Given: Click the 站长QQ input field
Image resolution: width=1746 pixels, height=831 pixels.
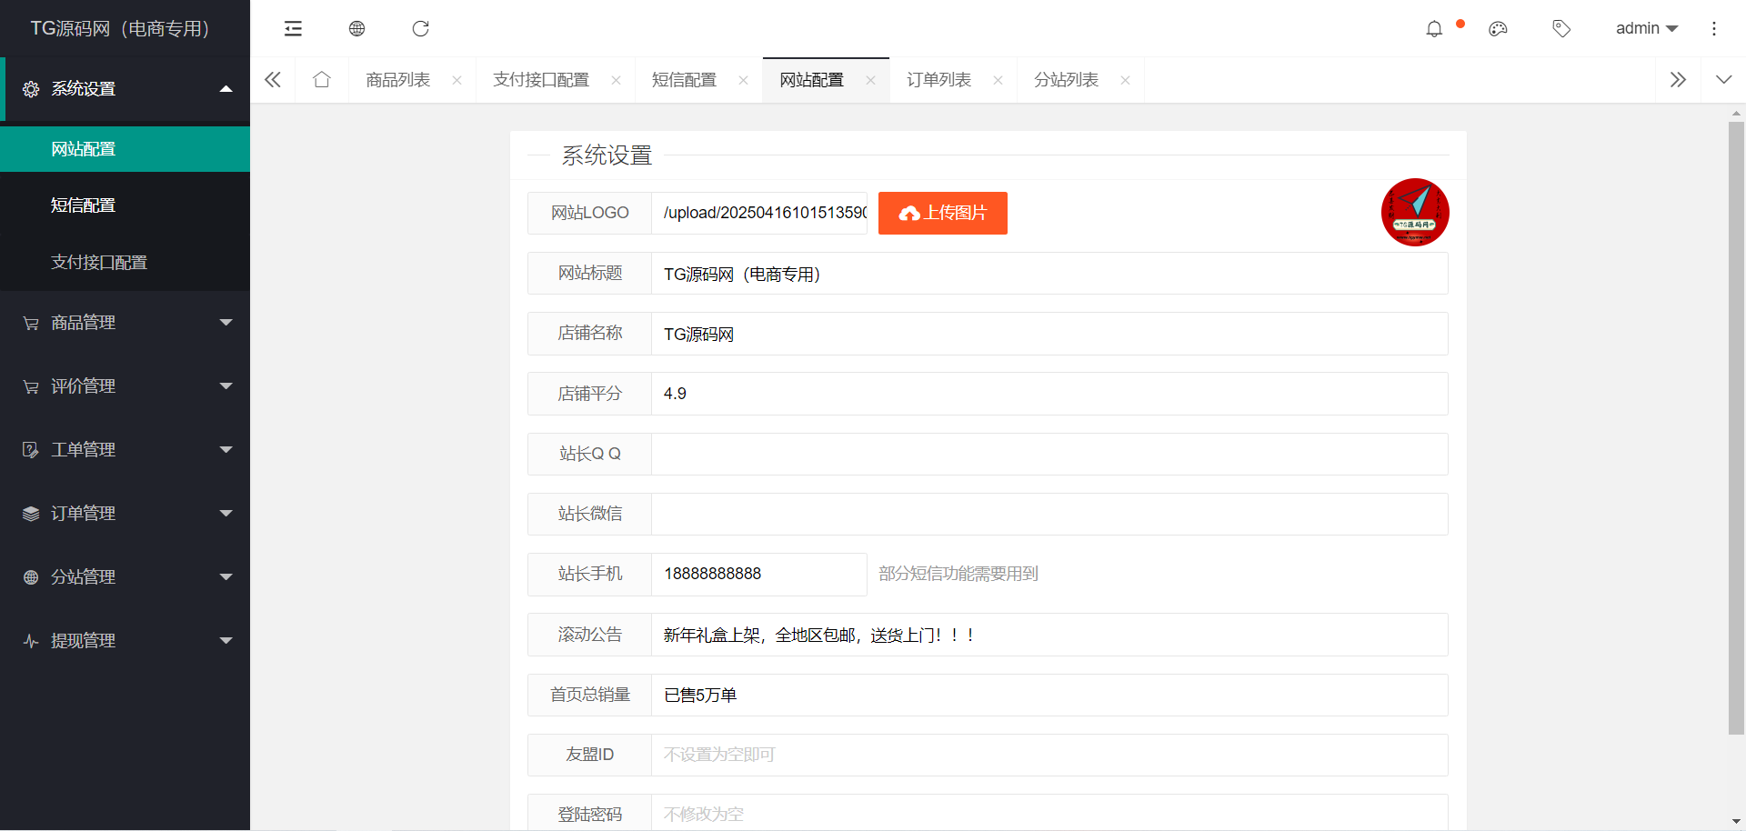Looking at the screenshot, I should pos(1049,454).
